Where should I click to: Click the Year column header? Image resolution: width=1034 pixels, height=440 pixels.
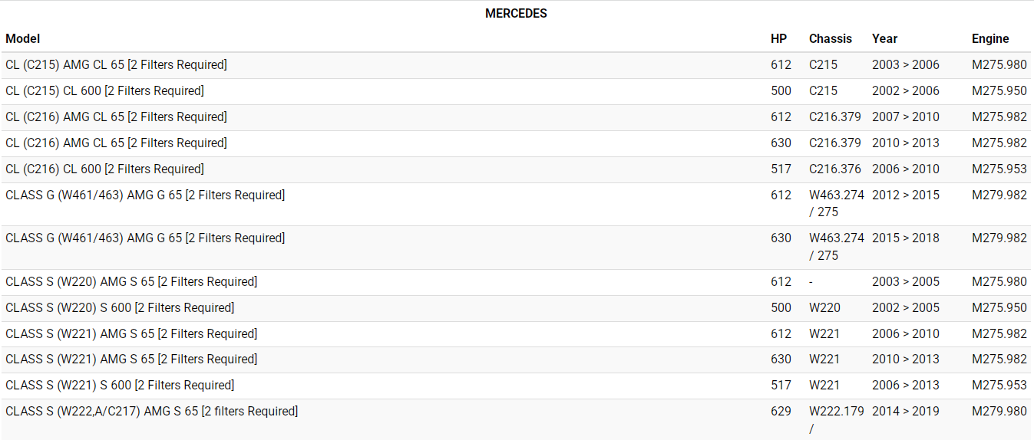884,38
